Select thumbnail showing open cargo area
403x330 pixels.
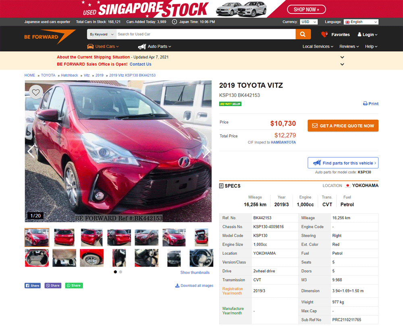click(x=37, y=258)
